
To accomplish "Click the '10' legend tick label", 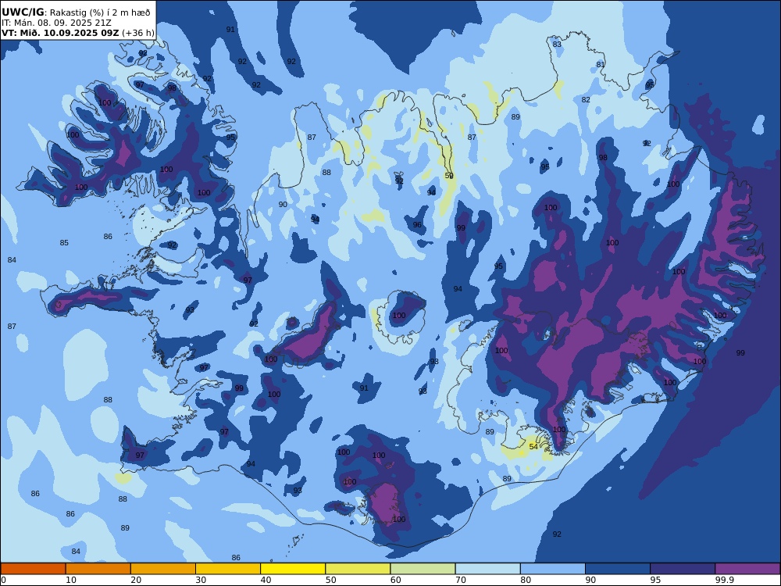I will click(x=71, y=580).
